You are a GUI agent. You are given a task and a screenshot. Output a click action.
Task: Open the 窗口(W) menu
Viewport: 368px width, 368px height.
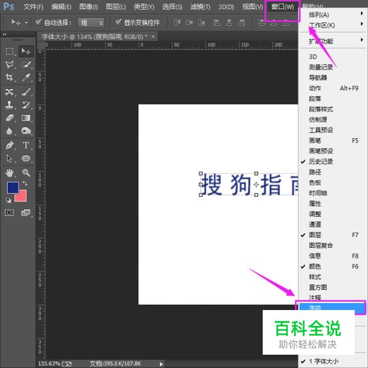(282, 7)
